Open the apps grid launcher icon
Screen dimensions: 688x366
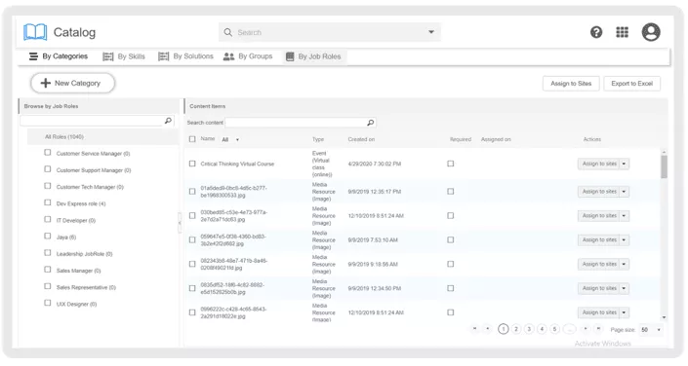click(x=622, y=32)
